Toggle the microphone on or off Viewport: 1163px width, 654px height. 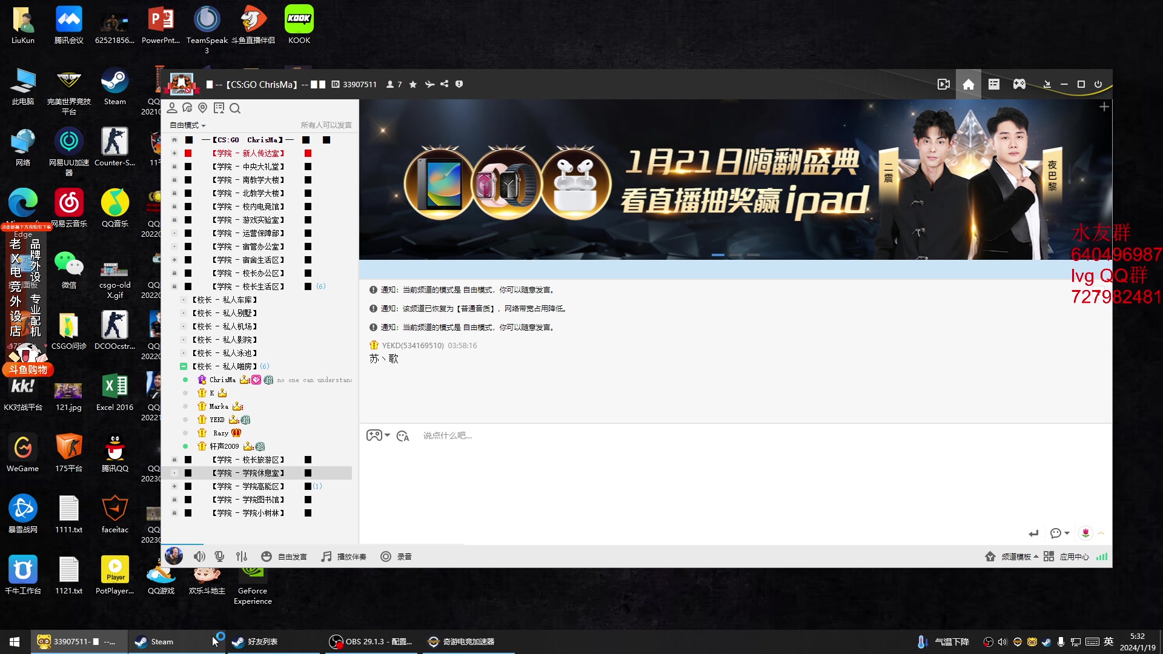[x=219, y=556]
